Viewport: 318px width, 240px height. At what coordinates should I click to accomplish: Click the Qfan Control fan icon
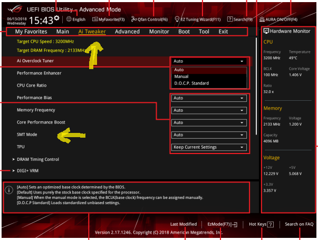(x=134, y=19)
